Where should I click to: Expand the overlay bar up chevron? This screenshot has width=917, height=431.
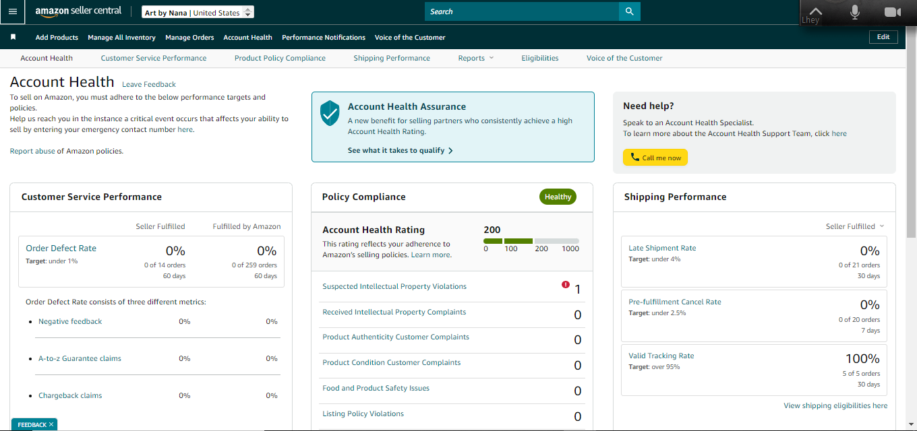[816, 11]
